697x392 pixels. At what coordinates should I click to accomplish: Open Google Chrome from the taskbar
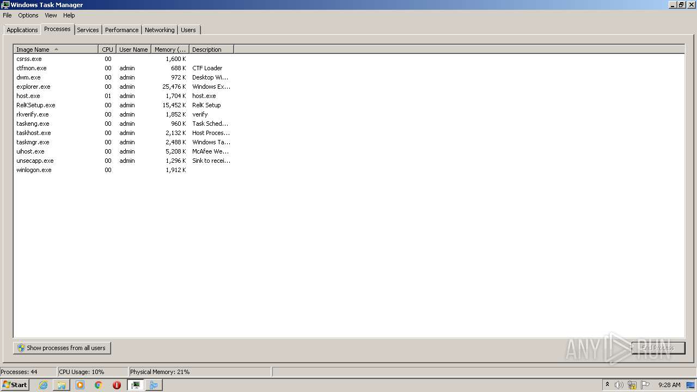(99, 385)
